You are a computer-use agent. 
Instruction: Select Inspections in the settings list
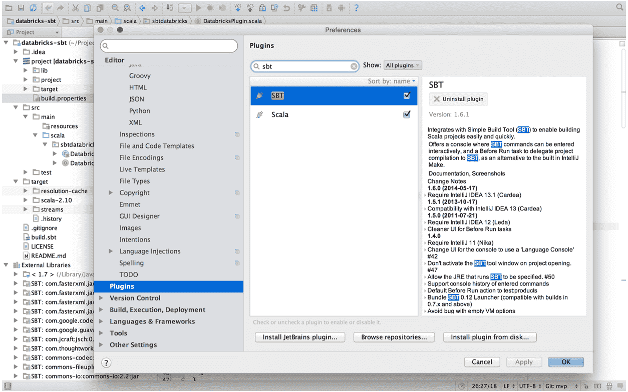[137, 134]
